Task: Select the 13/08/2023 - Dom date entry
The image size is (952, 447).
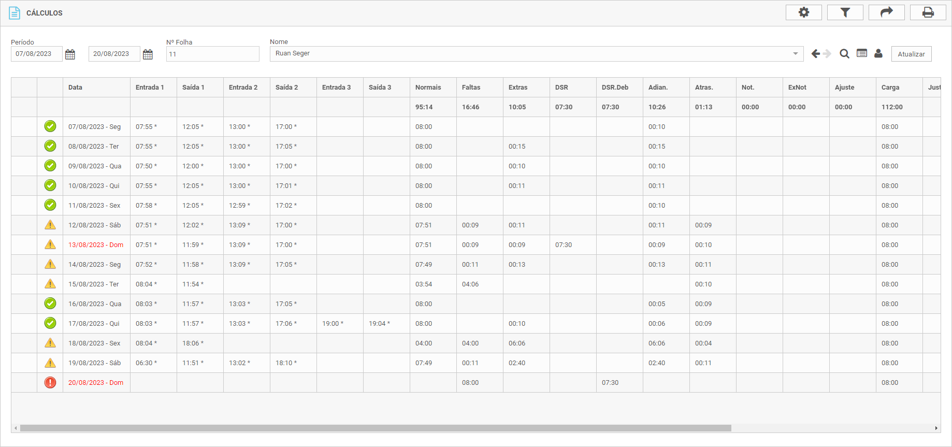Action: click(96, 245)
